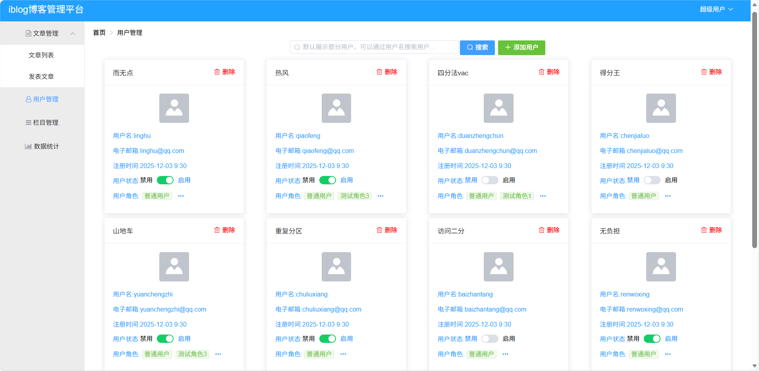Click the avatar placeholder on 热风 card
759x371 pixels.
(x=336, y=108)
